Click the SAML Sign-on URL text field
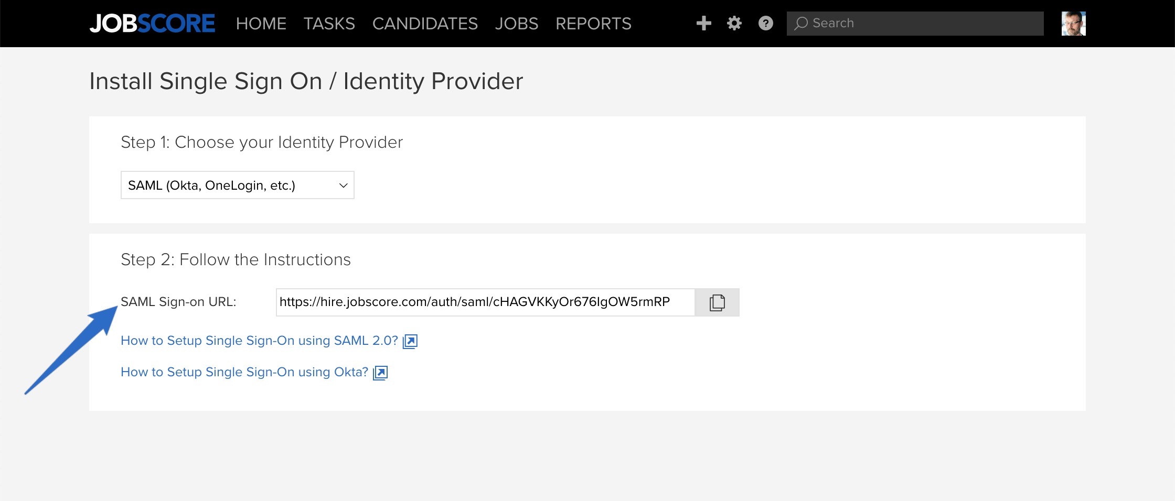Image resolution: width=1175 pixels, height=501 pixels. (485, 302)
